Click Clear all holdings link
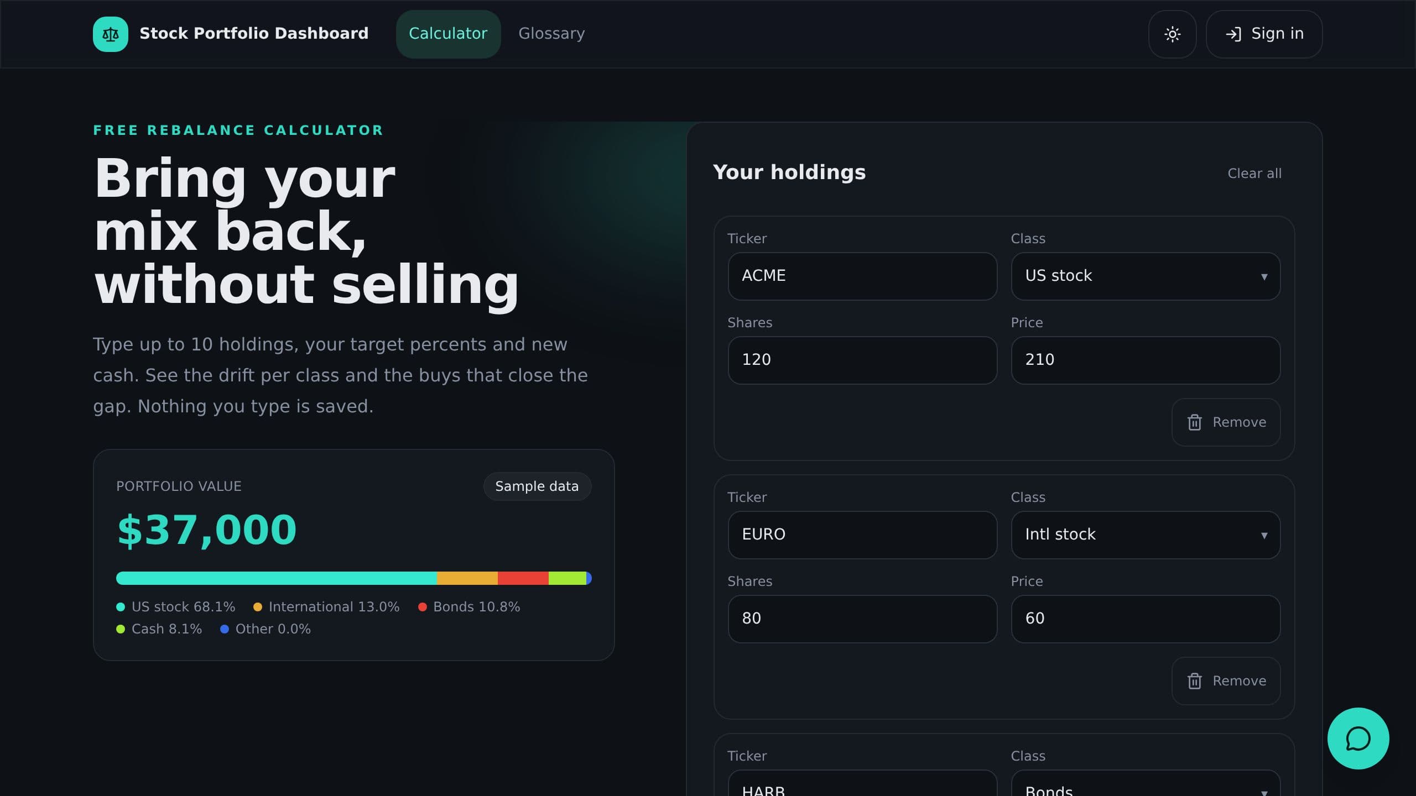Screen dimensions: 1416x796 tap(1254, 174)
